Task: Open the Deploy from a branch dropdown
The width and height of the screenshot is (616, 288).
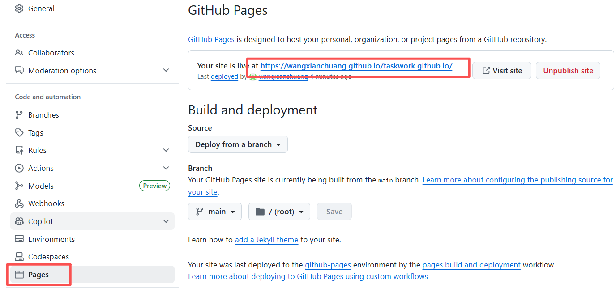Action: tap(238, 144)
